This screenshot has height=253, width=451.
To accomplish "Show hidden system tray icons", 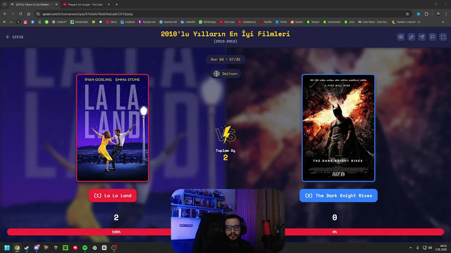I will click(410, 248).
